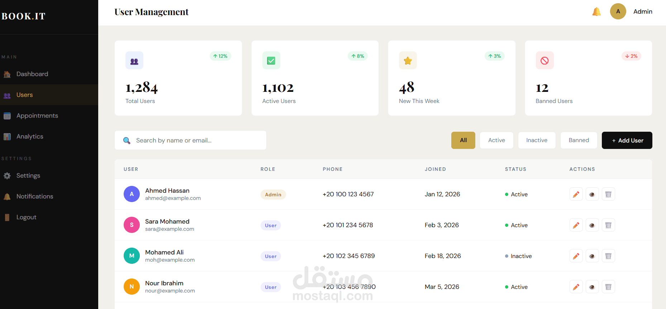Filter users by Inactive
Image resolution: width=666 pixels, height=309 pixels.
537,140
